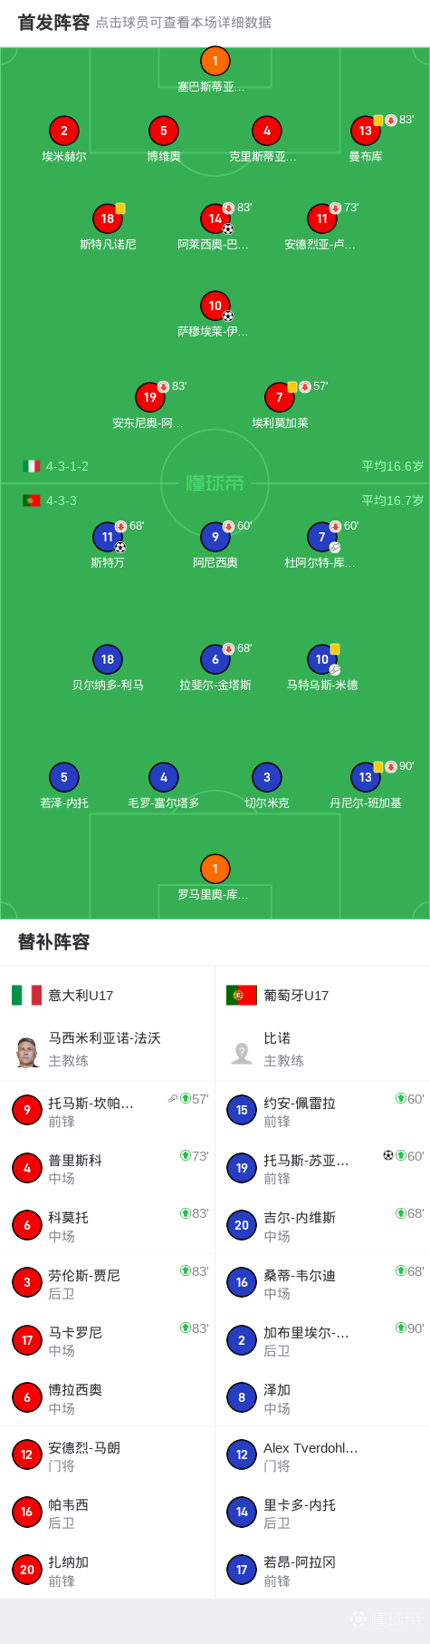Select Portugal number 5 若泽-内托 defender icon
Viewport: 430px width, 1644px height.
[64, 778]
